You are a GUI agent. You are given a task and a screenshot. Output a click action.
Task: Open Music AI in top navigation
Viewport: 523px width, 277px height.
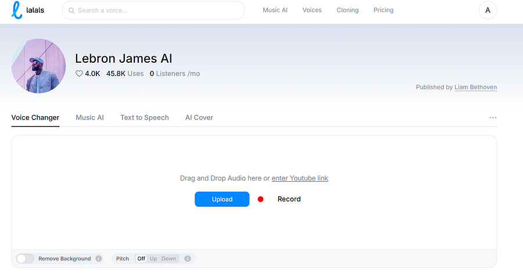pyautogui.click(x=275, y=10)
